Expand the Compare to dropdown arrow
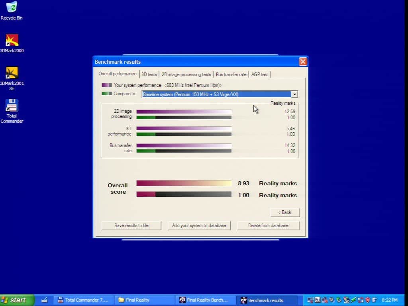 (x=294, y=94)
